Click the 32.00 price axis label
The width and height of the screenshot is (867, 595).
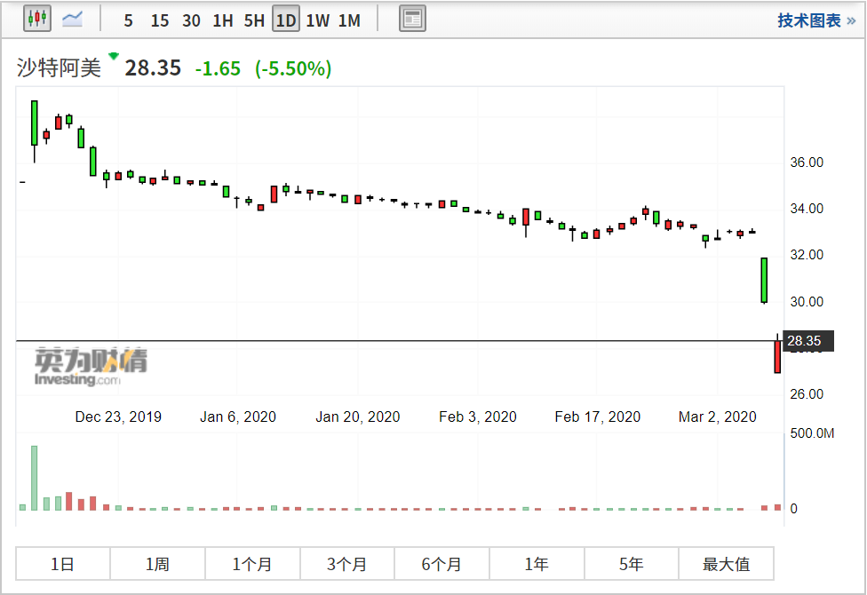pos(807,254)
